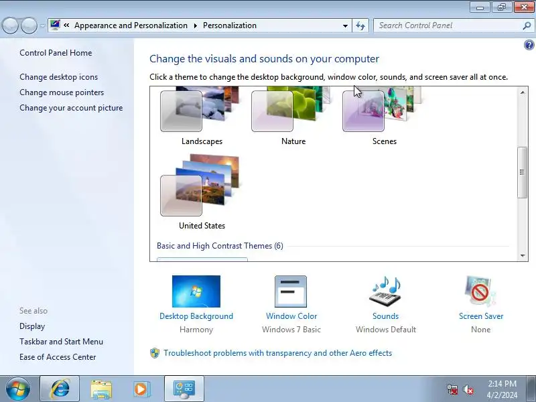This screenshot has height=402, width=536.
Task: Click the taskbar clock showing 2:14 PM
Action: tap(502, 389)
